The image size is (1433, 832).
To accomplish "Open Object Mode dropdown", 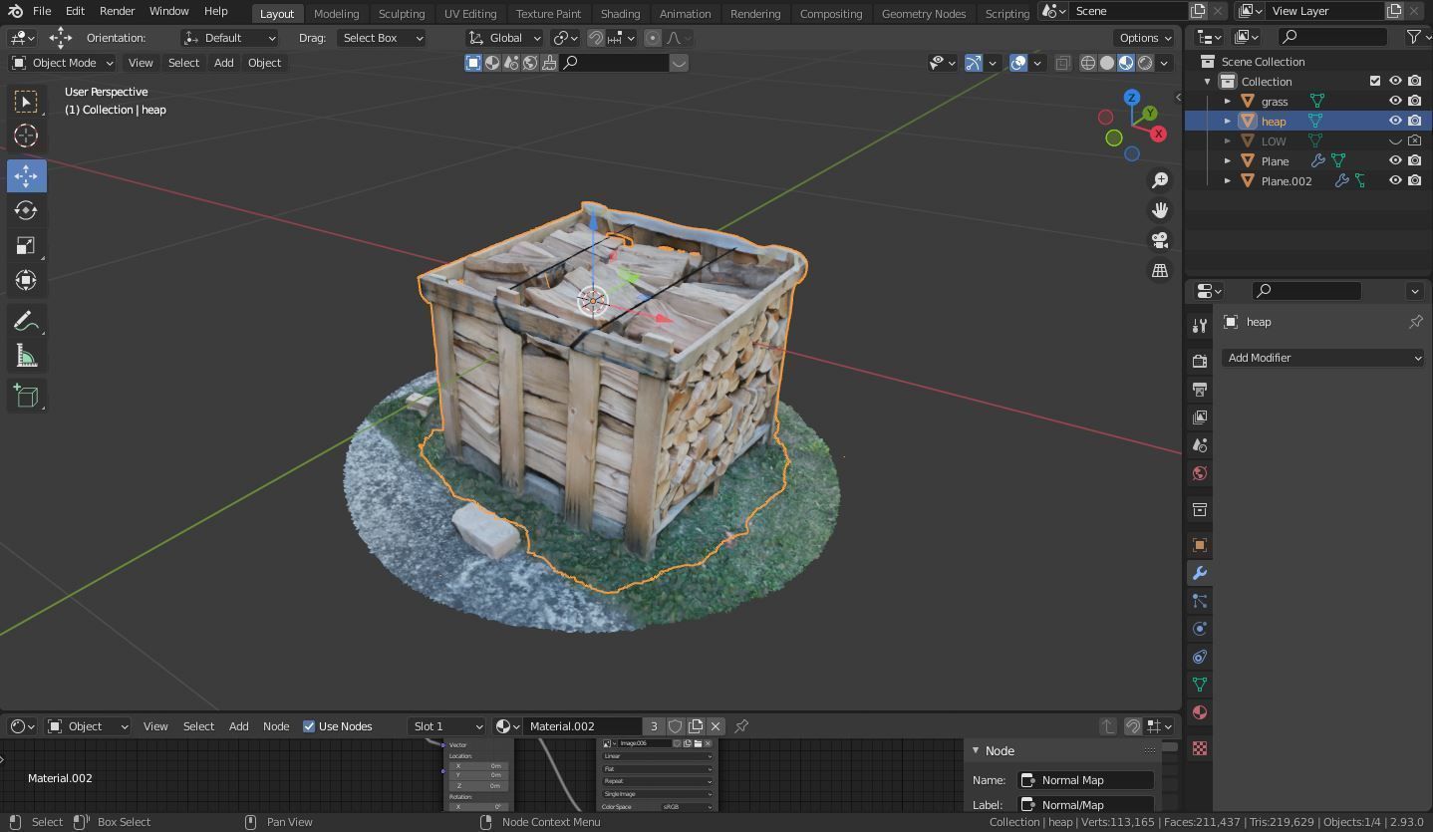I will click(62, 63).
